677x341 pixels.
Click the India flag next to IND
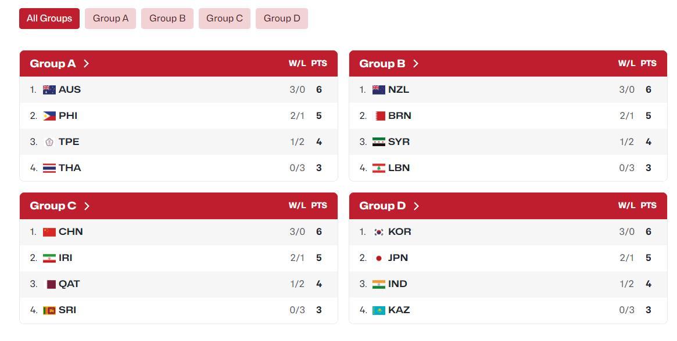[x=379, y=284]
